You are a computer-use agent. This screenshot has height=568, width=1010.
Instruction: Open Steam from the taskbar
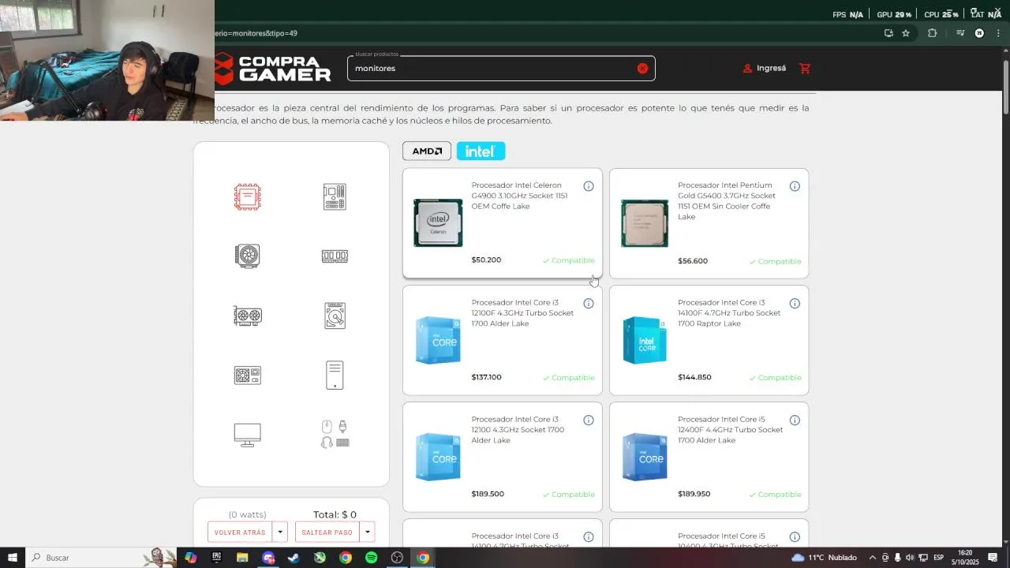pyautogui.click(x=294, y=558)
